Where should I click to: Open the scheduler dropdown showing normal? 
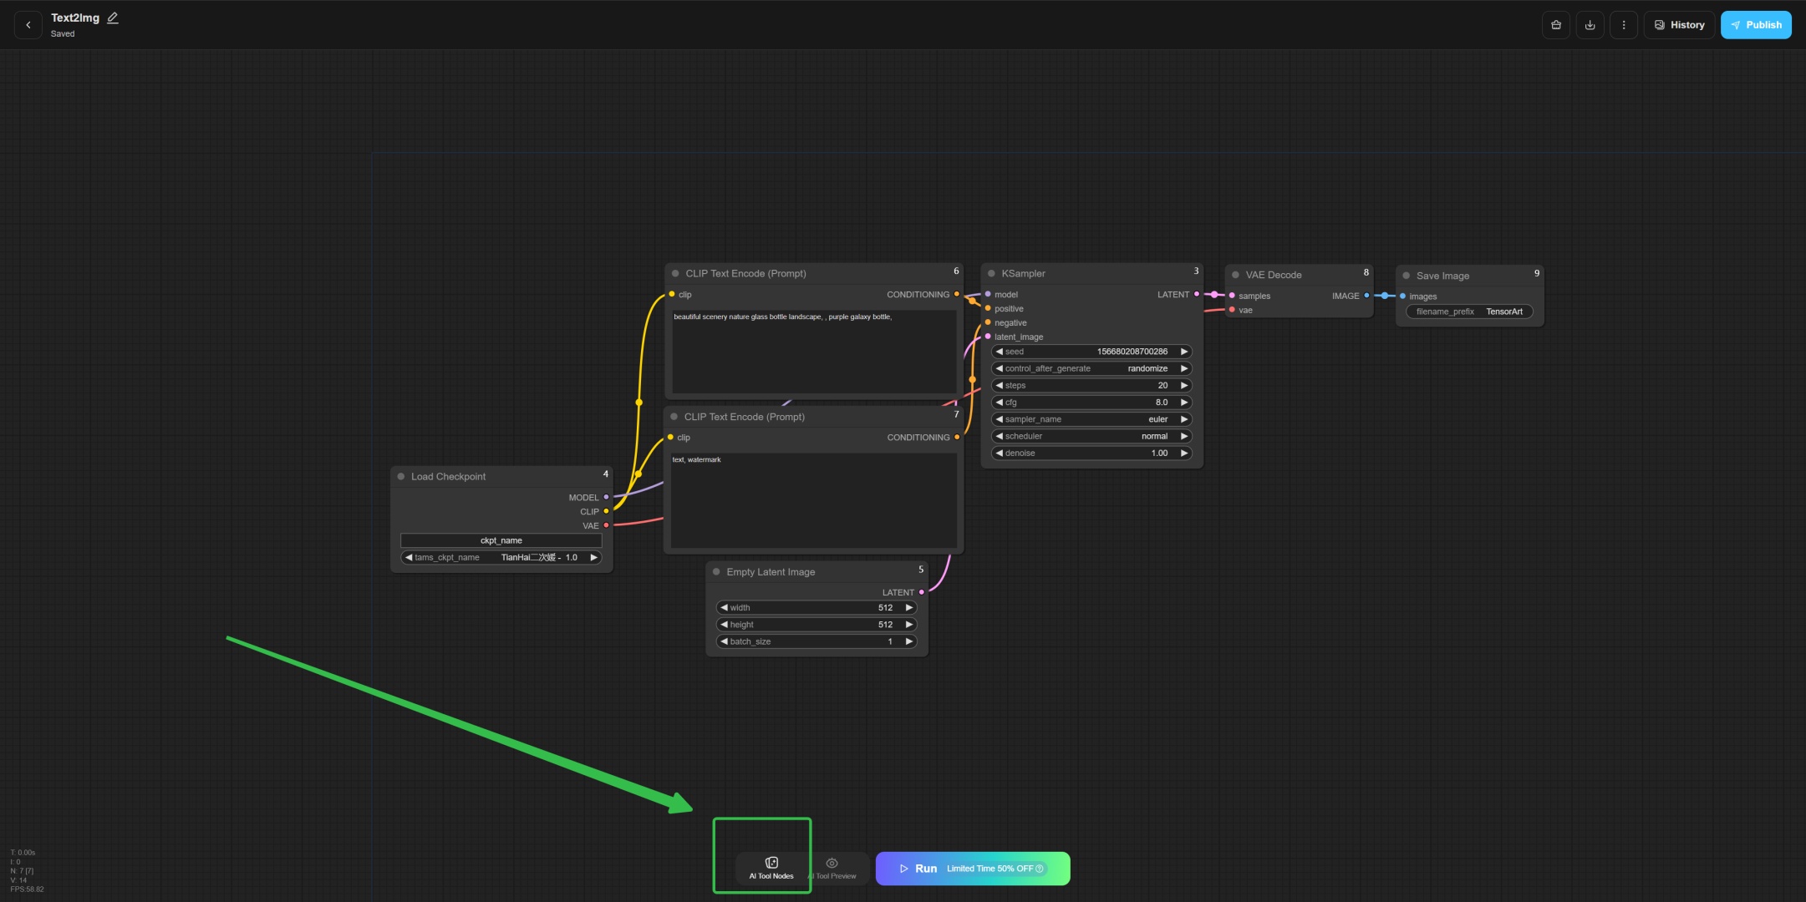point(1091,436)
